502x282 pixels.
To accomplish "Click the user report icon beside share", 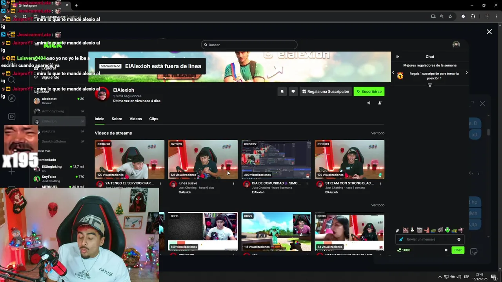I will click(x=380, y=103).
